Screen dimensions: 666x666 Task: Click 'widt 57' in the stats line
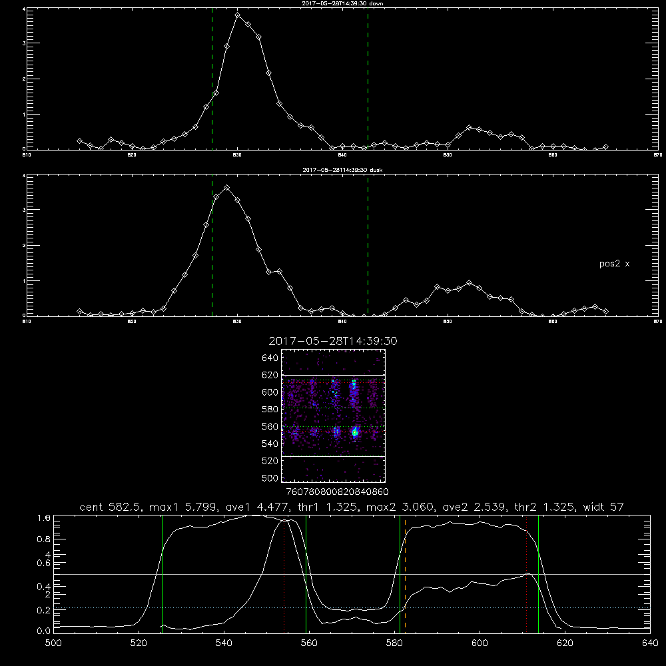[x=603, y=507]
